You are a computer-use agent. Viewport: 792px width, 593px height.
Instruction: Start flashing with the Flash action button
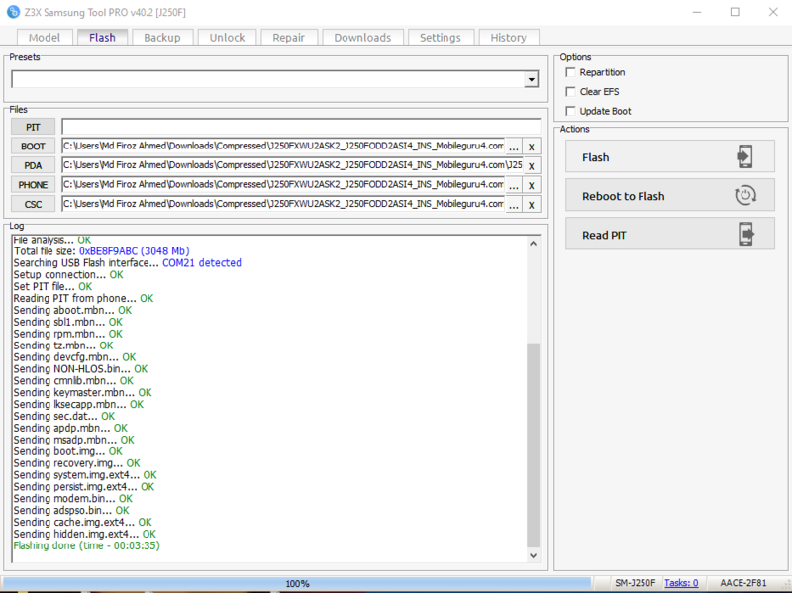(x=670, y=156)
